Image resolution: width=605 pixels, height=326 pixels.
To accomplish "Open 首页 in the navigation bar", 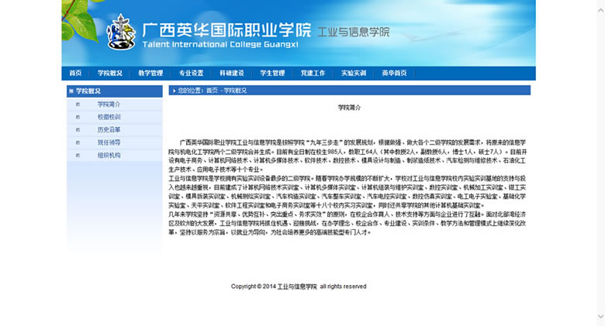I will click(75, 74).
